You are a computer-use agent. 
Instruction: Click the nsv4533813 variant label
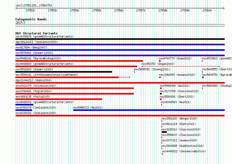coord(217,58)
